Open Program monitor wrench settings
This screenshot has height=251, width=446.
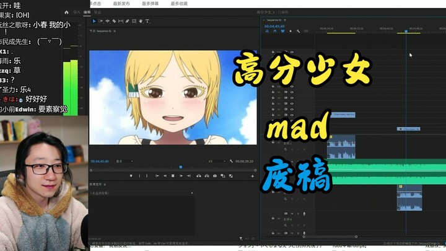click(x=231, y=161)
